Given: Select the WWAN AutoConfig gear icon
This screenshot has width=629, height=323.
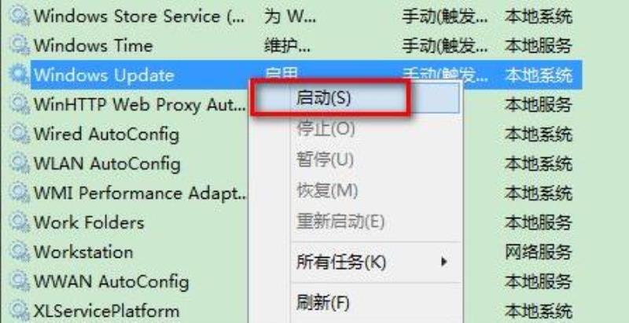Looking at the screenshot, I should click(x=19, y=281).
